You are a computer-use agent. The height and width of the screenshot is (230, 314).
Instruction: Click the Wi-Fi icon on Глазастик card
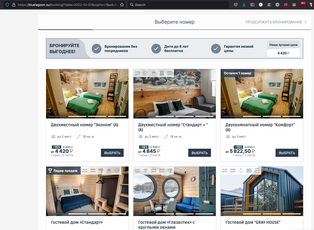146,171
